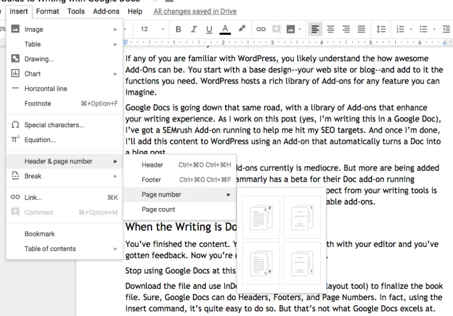This screenshot has width=453, height=316.
Task: Click 'All changes saved in Drive' link
Action: point(195,11)
